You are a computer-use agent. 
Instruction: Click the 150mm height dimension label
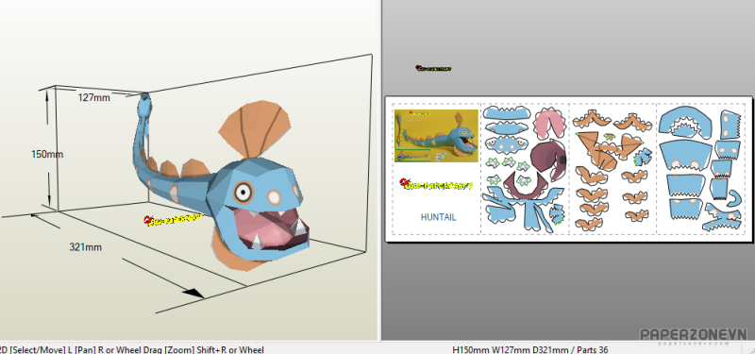click(x=47, y=154)
